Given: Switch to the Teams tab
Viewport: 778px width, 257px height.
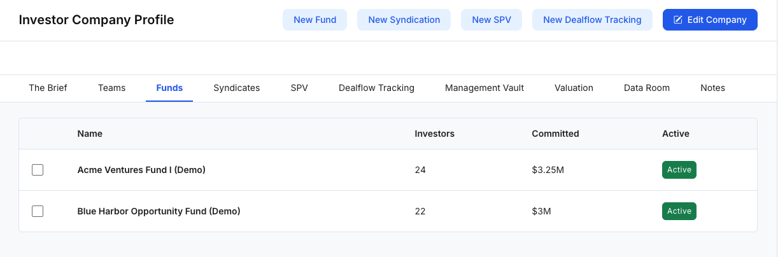Looking at the screenshot, I should pyautogui.click(x=111, y=88).
